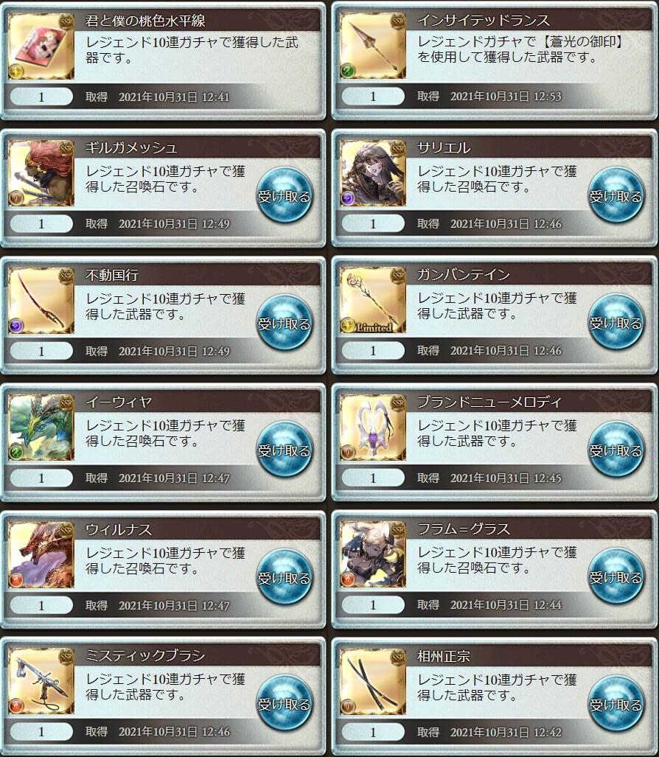Click the ギルガメッシュ summon stone icon
The width and height of the screenshot is (659, 757).
coord(41,173)
